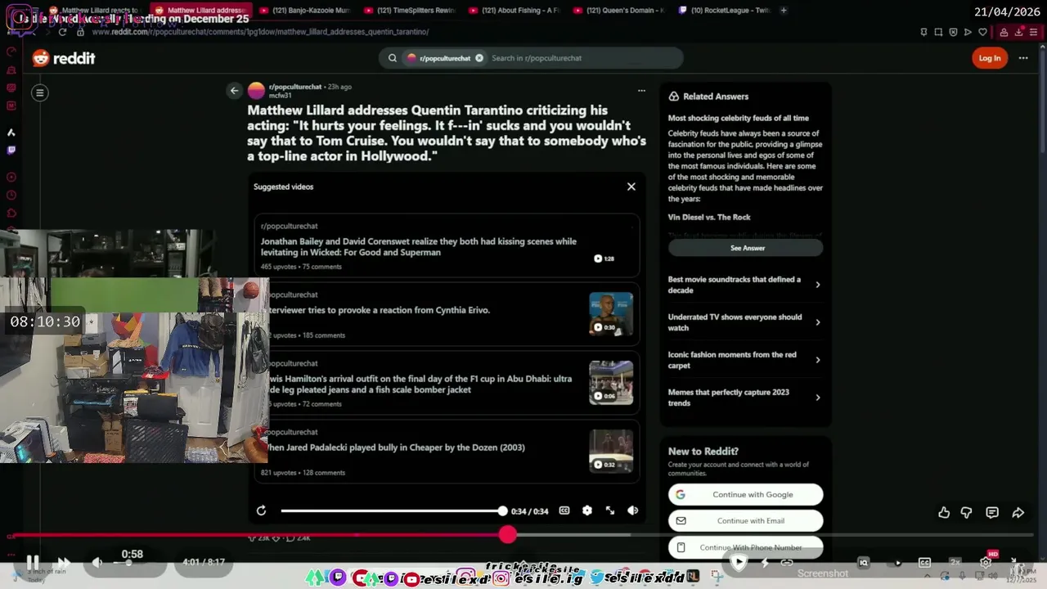1047x589 pixels.
Task: Open the Jared Padalecki Cheaper by the Dozen thumbnail
Action: (x=611, y=452)
